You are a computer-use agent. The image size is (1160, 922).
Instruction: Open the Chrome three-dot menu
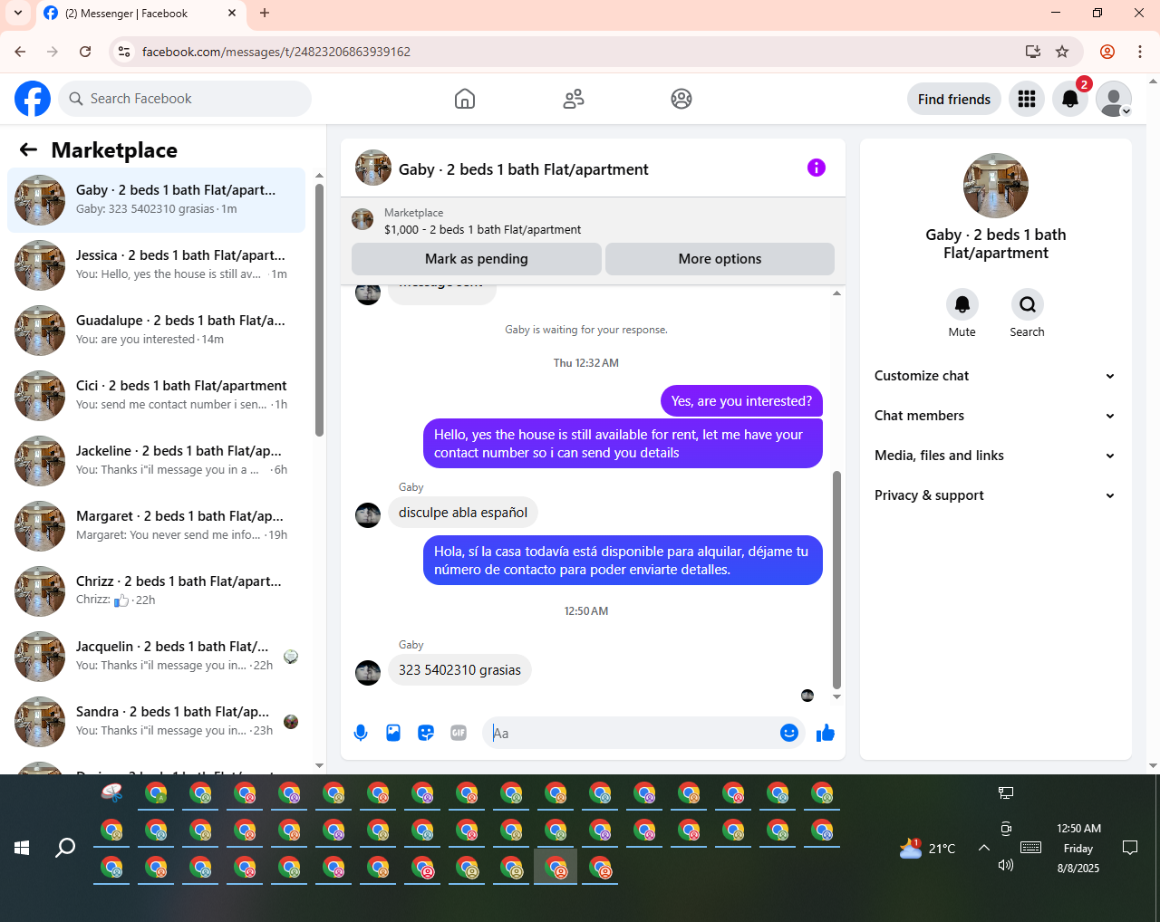point(1140,52)
